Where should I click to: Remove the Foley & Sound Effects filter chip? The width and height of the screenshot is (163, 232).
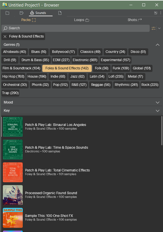[5, 36]
